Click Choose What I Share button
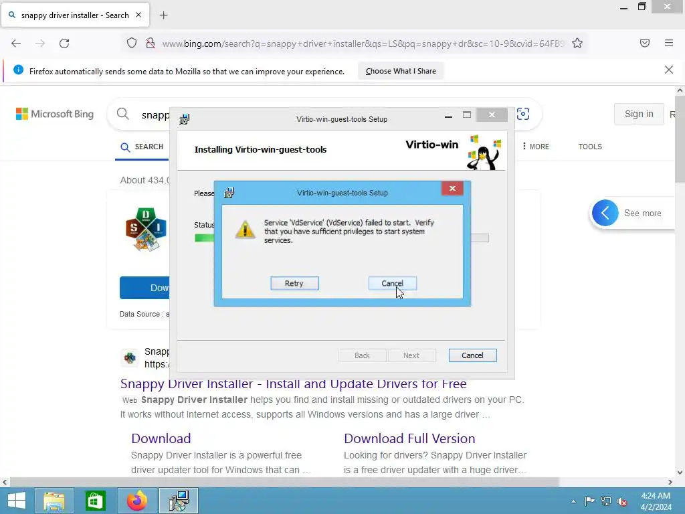Image resolution: width=685 pixels, height=514 pixels. coord(401,71)
